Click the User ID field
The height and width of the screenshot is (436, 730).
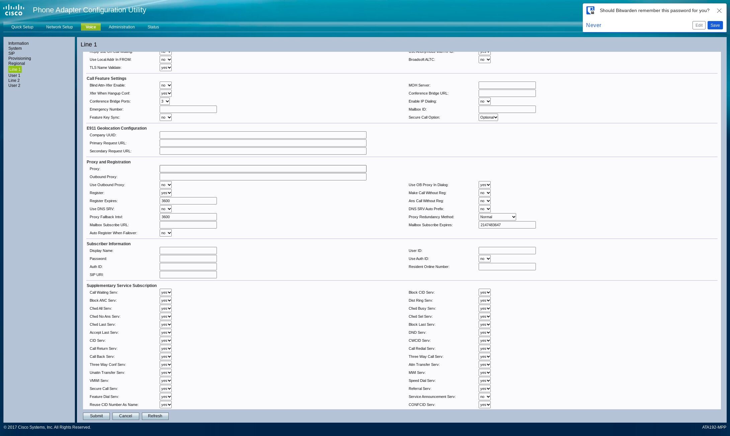click(x=507, y=251)
